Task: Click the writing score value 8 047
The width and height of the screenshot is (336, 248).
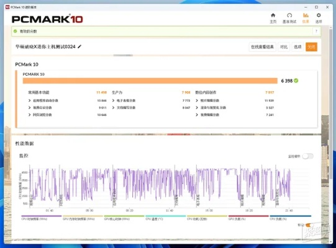Action: [x=186, y=108]
